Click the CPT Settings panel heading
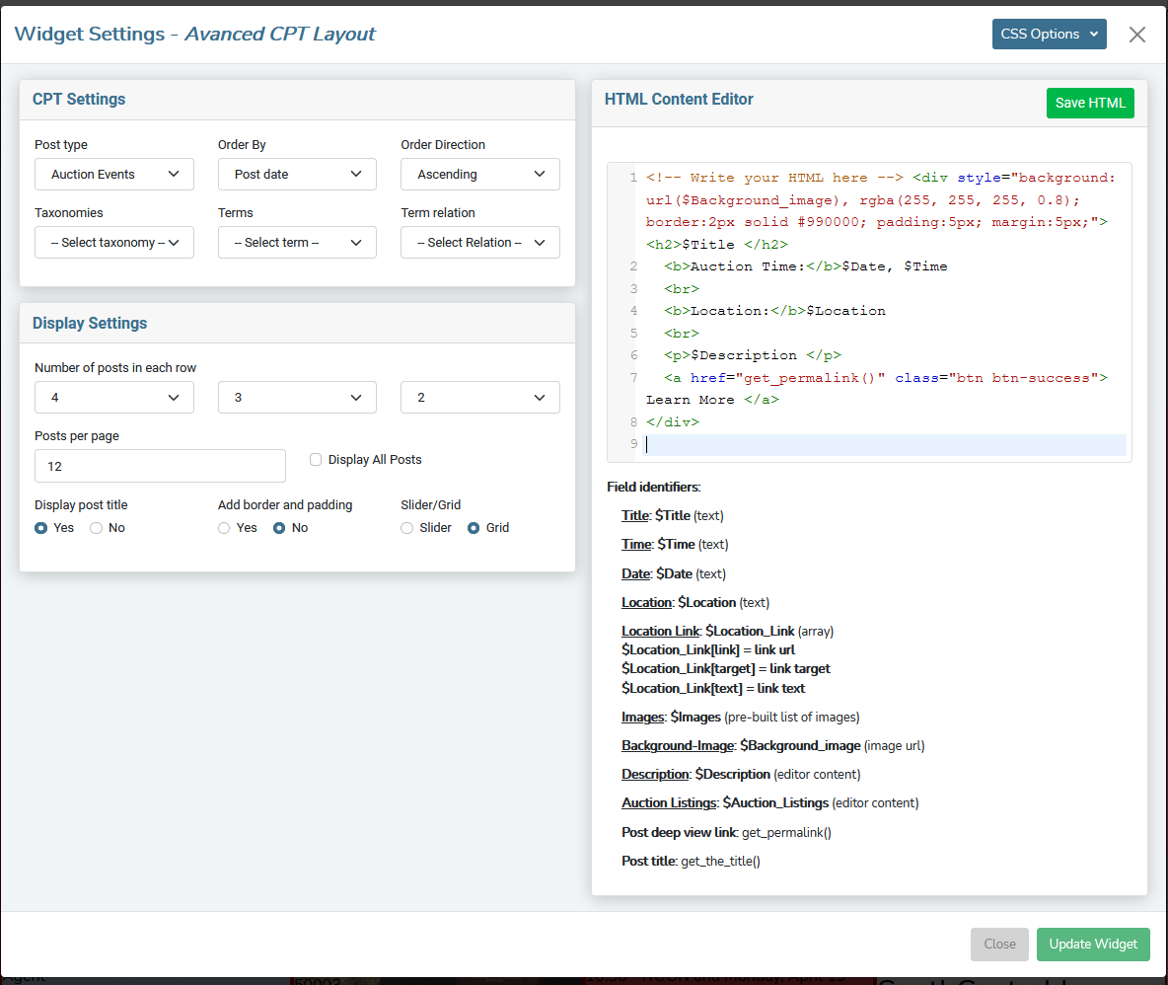 [79, 99]
